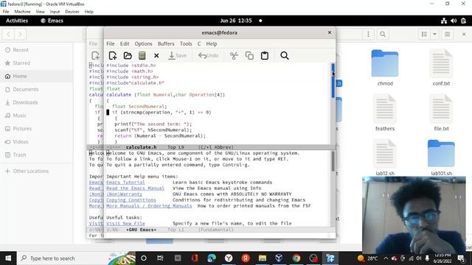The image size is (472, 265).
Task: Follow the More Manuals / Ordering Manuals link
Action: 149,206
